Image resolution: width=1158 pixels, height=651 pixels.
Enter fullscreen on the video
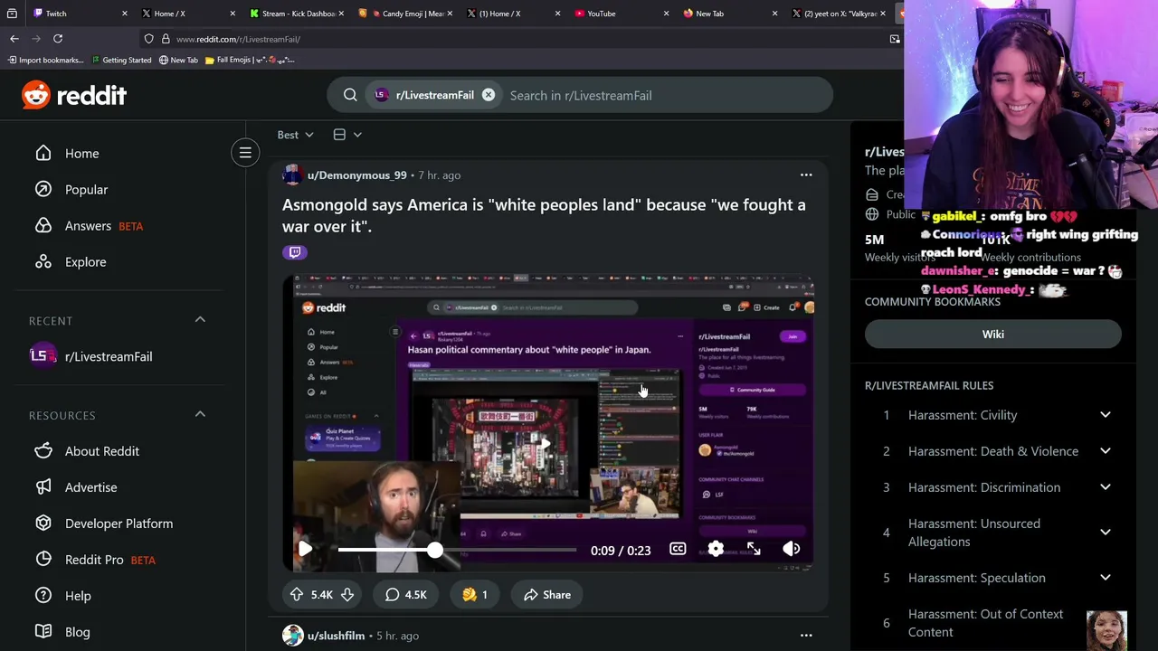(x=754, y=550)
